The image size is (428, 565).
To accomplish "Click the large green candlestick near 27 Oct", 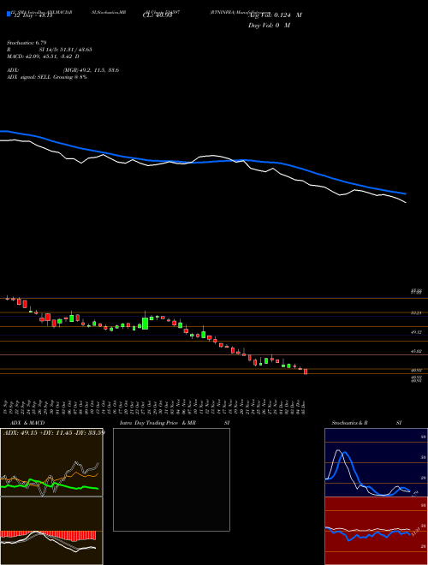I will pyautogui.click(x=146, y=324).
